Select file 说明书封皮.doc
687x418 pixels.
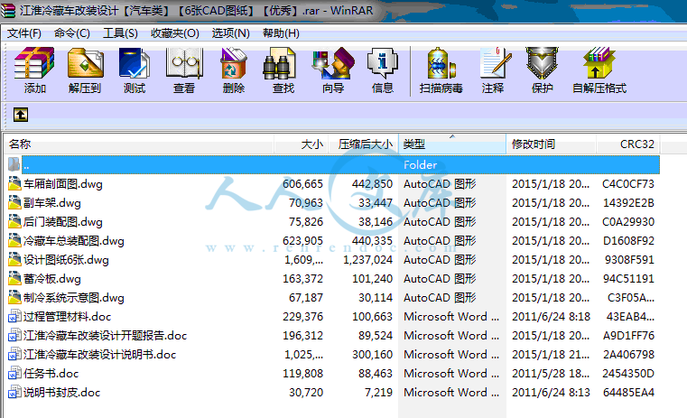click(61, 392)
